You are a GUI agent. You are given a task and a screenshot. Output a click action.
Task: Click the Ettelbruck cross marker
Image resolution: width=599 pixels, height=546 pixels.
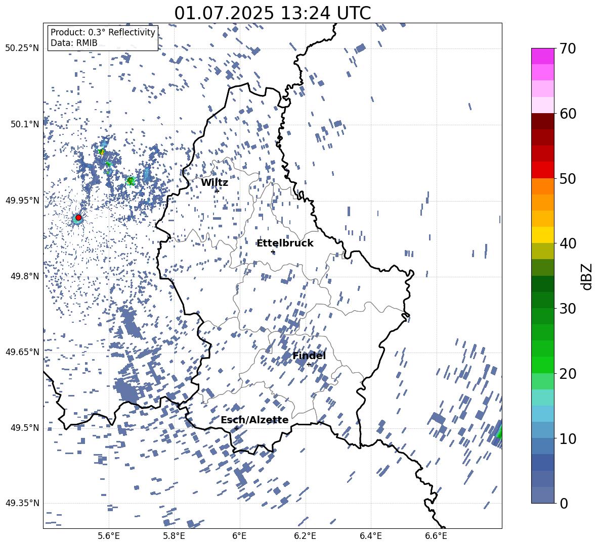click(273, 252)
